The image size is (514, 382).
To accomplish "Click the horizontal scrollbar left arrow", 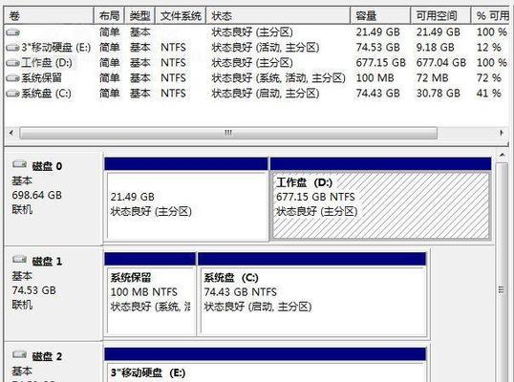I will 11,133.
